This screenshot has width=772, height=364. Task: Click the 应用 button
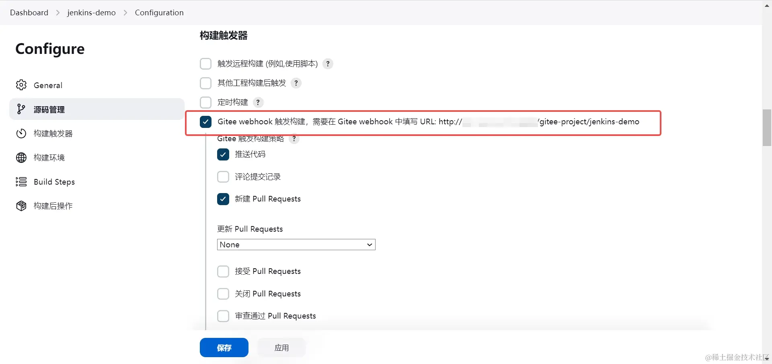281,347
